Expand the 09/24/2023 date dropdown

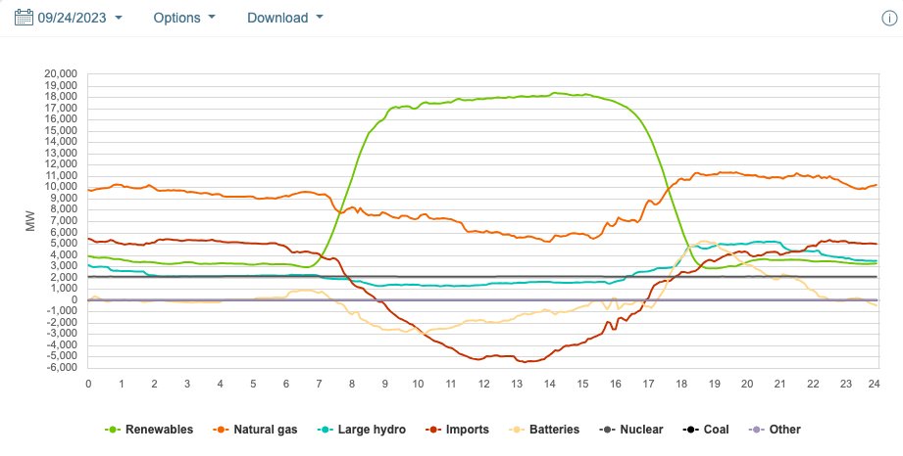[79, 18]
